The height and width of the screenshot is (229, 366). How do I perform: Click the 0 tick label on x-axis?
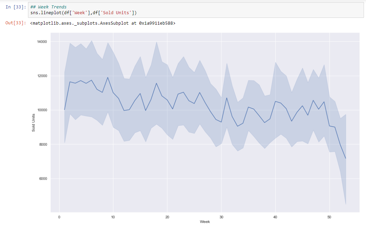click(x=59, y=217)
